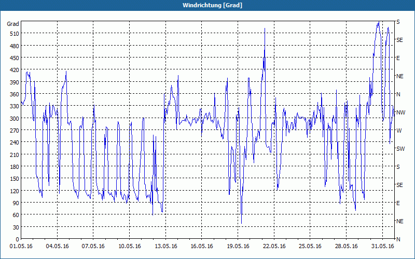The image size is (415, 259).
Task: Click date label 01.05.16
Action: pos(21,247)
